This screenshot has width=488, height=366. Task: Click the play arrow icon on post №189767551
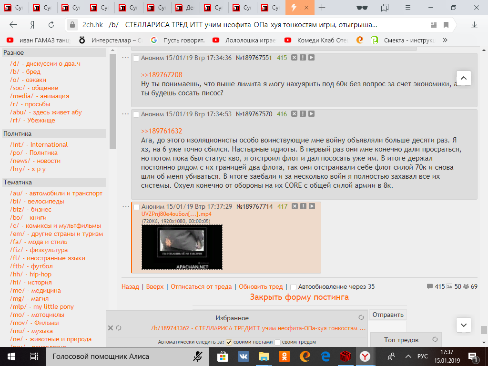pos(311,58)
